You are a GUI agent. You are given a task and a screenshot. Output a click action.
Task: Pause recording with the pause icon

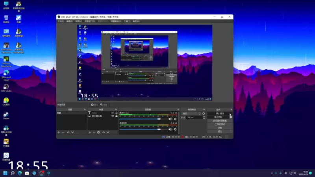click(231, 117)
